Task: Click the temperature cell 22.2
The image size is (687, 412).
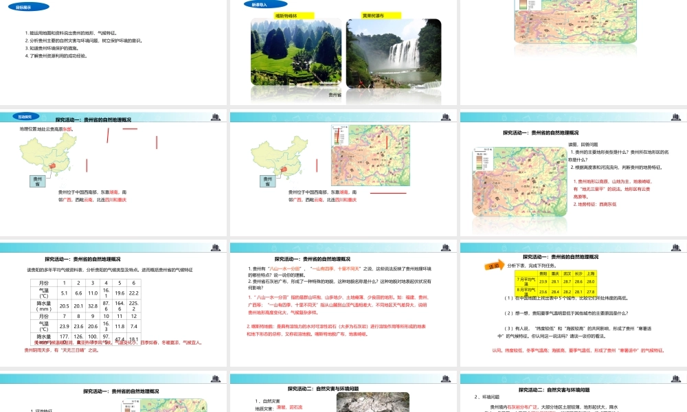Action: point(134,293)
